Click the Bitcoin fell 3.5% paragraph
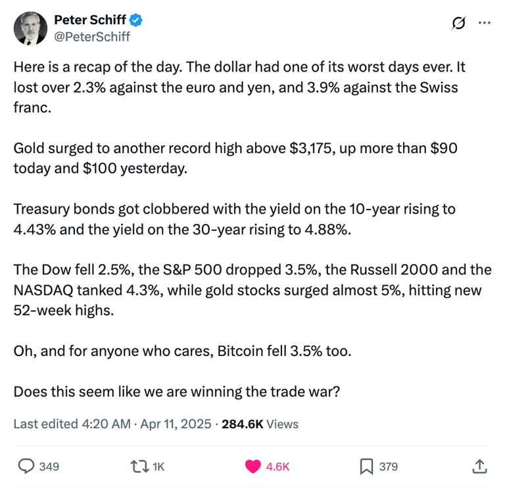The image size is (505, 488). pyautogui.click(x=182, y=351)
